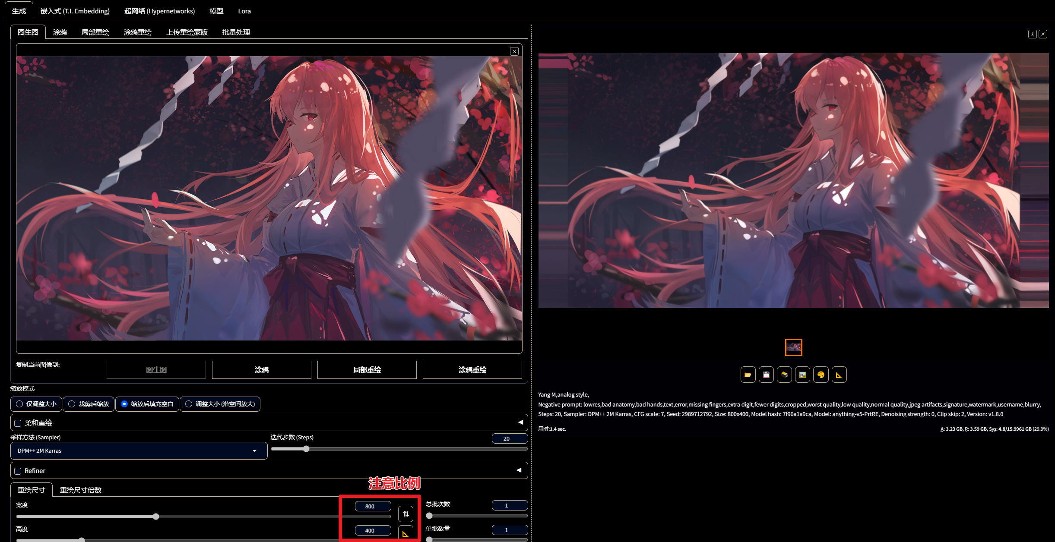This screenshot has width=1055, height=542.
Task: Send result to img2img picture icon
Action: (x=802, y=375)
